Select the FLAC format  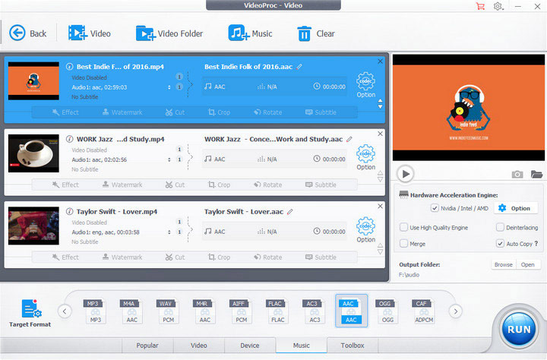point(278,311)
